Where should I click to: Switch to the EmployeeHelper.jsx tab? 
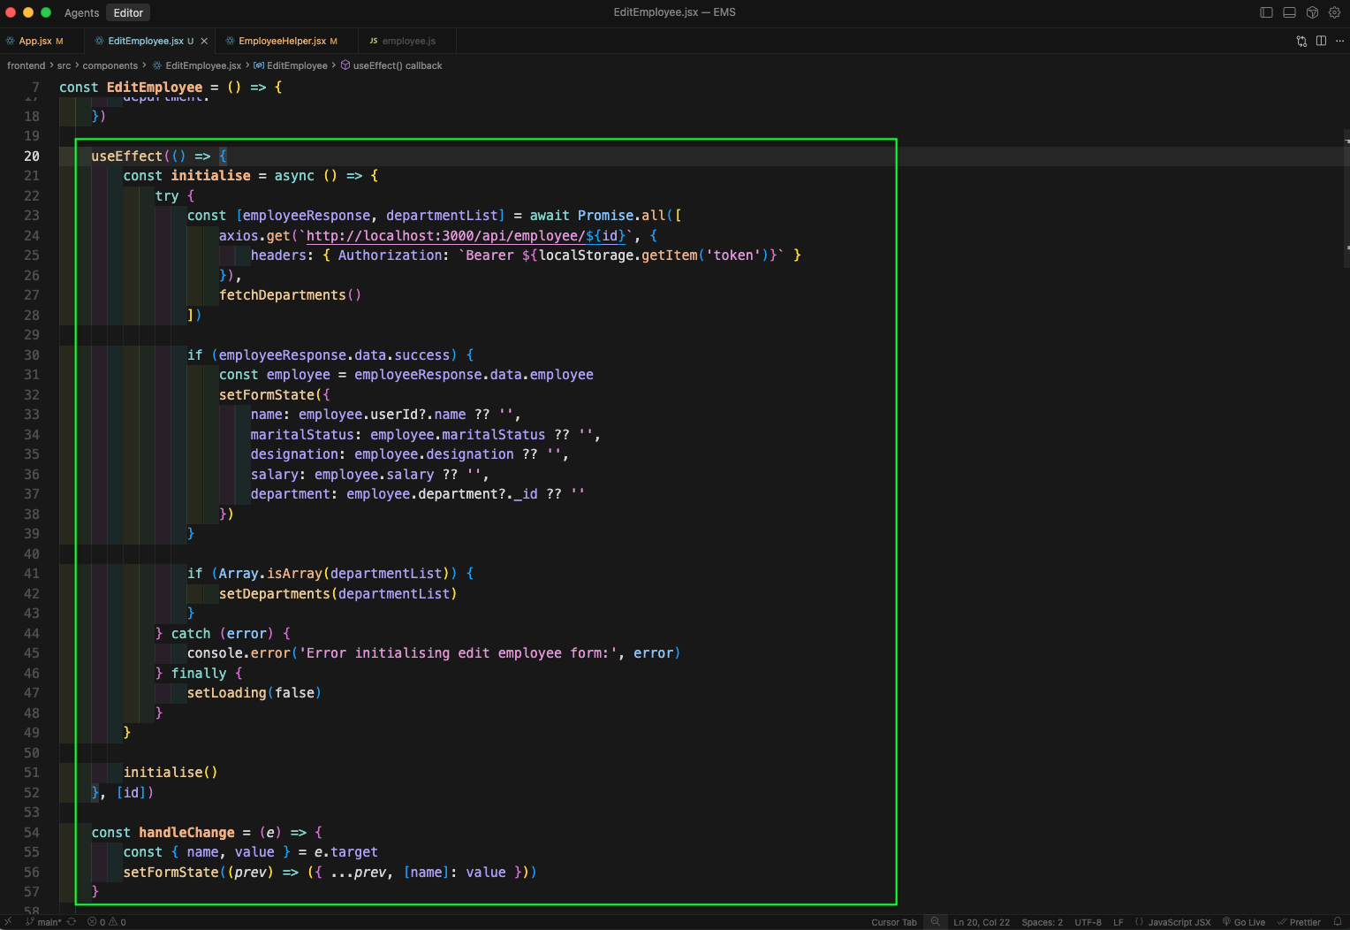282,41
